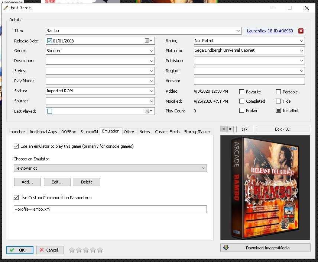
Task: Tick the Hide checkbox
Action: tap(279, 101)
